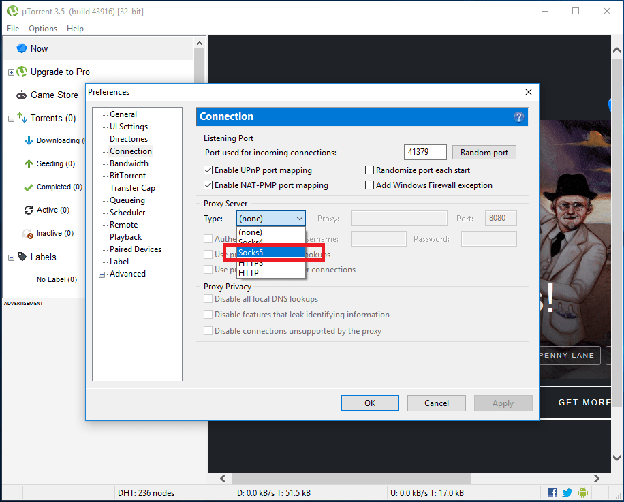Click No Label (0) in sidebar
This screenshot has height=502, width=624.
57,280
